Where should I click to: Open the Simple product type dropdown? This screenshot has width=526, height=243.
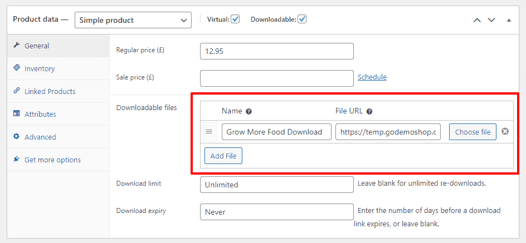click(133, 20)
